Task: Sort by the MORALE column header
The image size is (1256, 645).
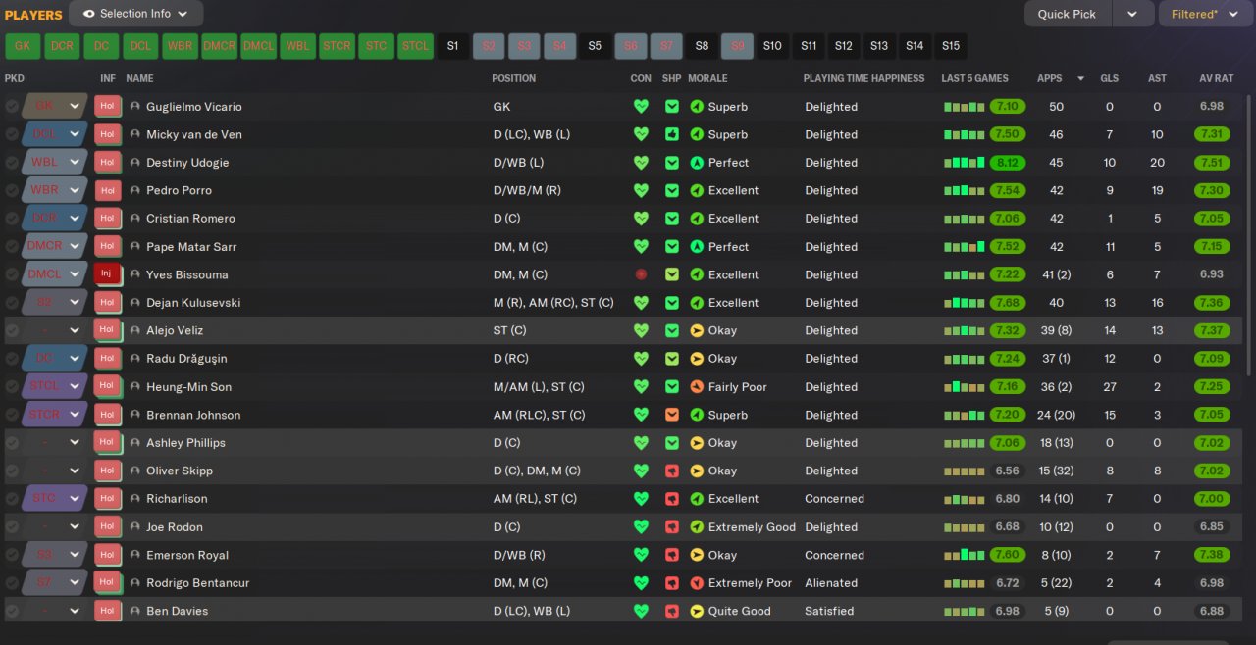Action: (707, 78)
